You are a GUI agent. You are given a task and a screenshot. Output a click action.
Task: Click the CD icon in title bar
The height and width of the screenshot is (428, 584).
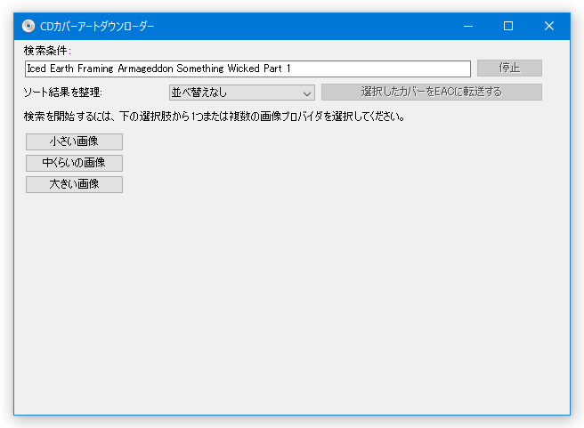pyautogui.click(x=28, y=26)
